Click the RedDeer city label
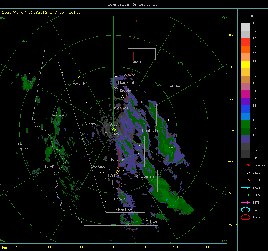268x251 pixels. (126, 90)
